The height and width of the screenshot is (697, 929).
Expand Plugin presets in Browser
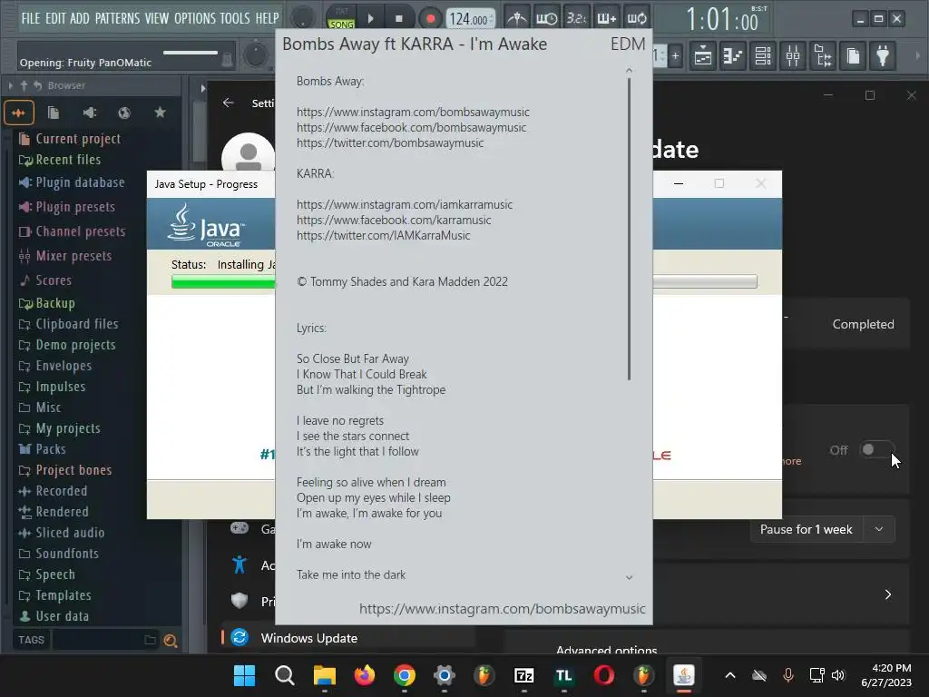pyautogui.click(x=67, y=207)
